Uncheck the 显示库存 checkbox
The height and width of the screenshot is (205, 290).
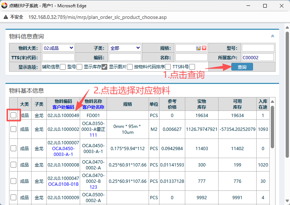104,67
